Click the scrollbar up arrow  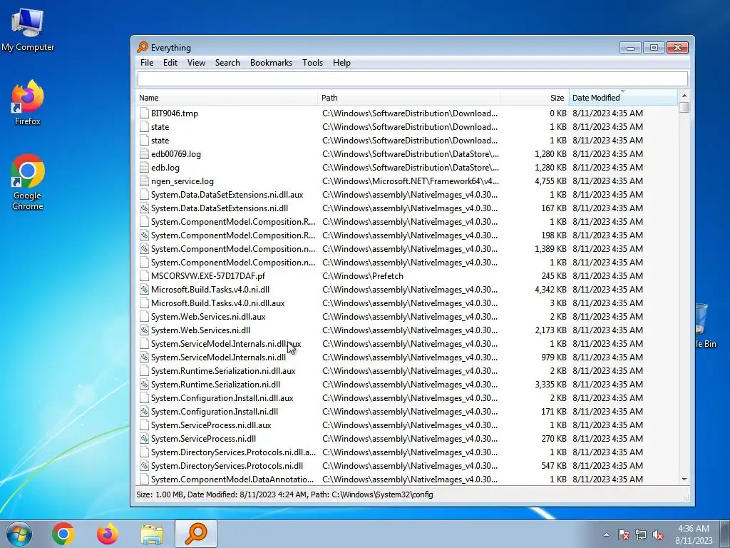(684, 96)
